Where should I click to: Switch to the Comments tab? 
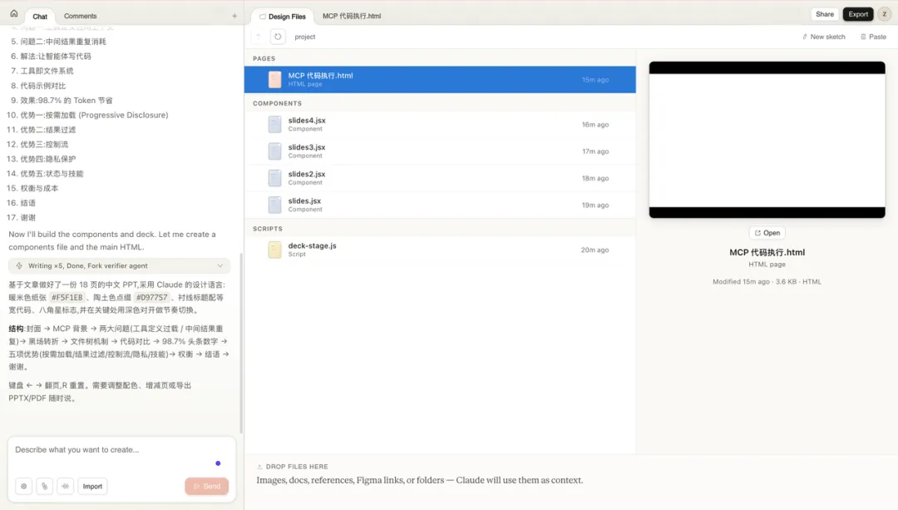pyautogui.click(x=80, y=16)
